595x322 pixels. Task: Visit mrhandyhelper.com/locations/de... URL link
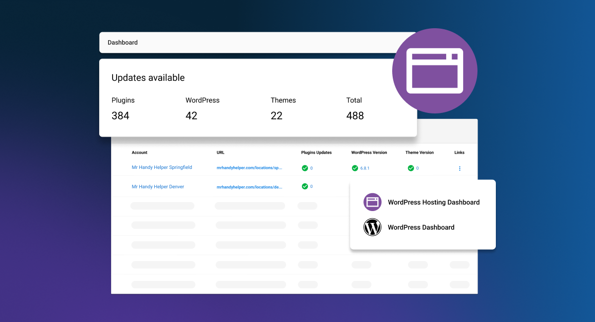tap(249, 187)
